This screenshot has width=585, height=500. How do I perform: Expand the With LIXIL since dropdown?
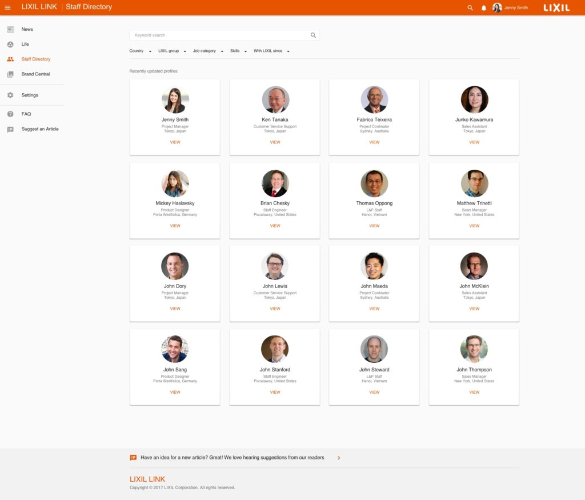271,51
